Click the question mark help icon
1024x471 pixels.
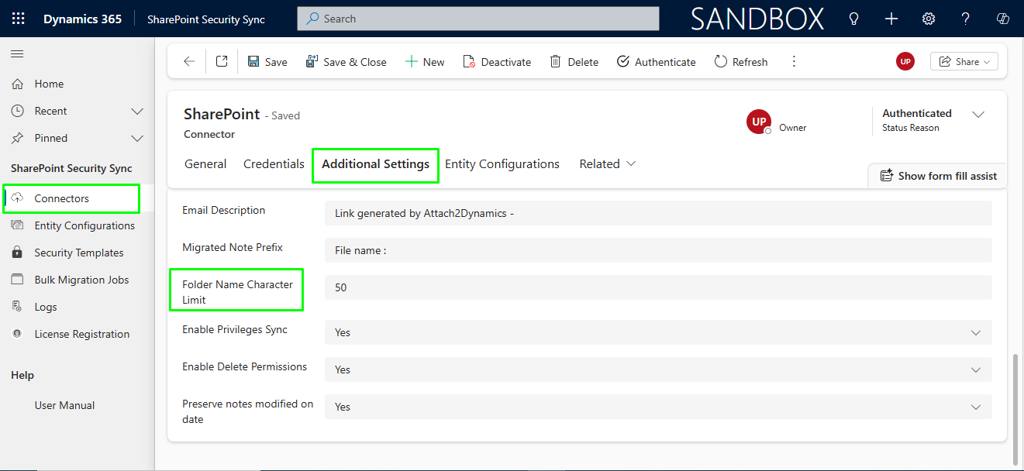click(965, 19)
